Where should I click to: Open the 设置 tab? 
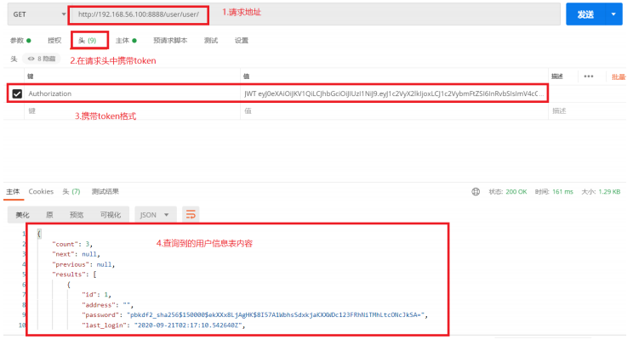tap(242, 40)
